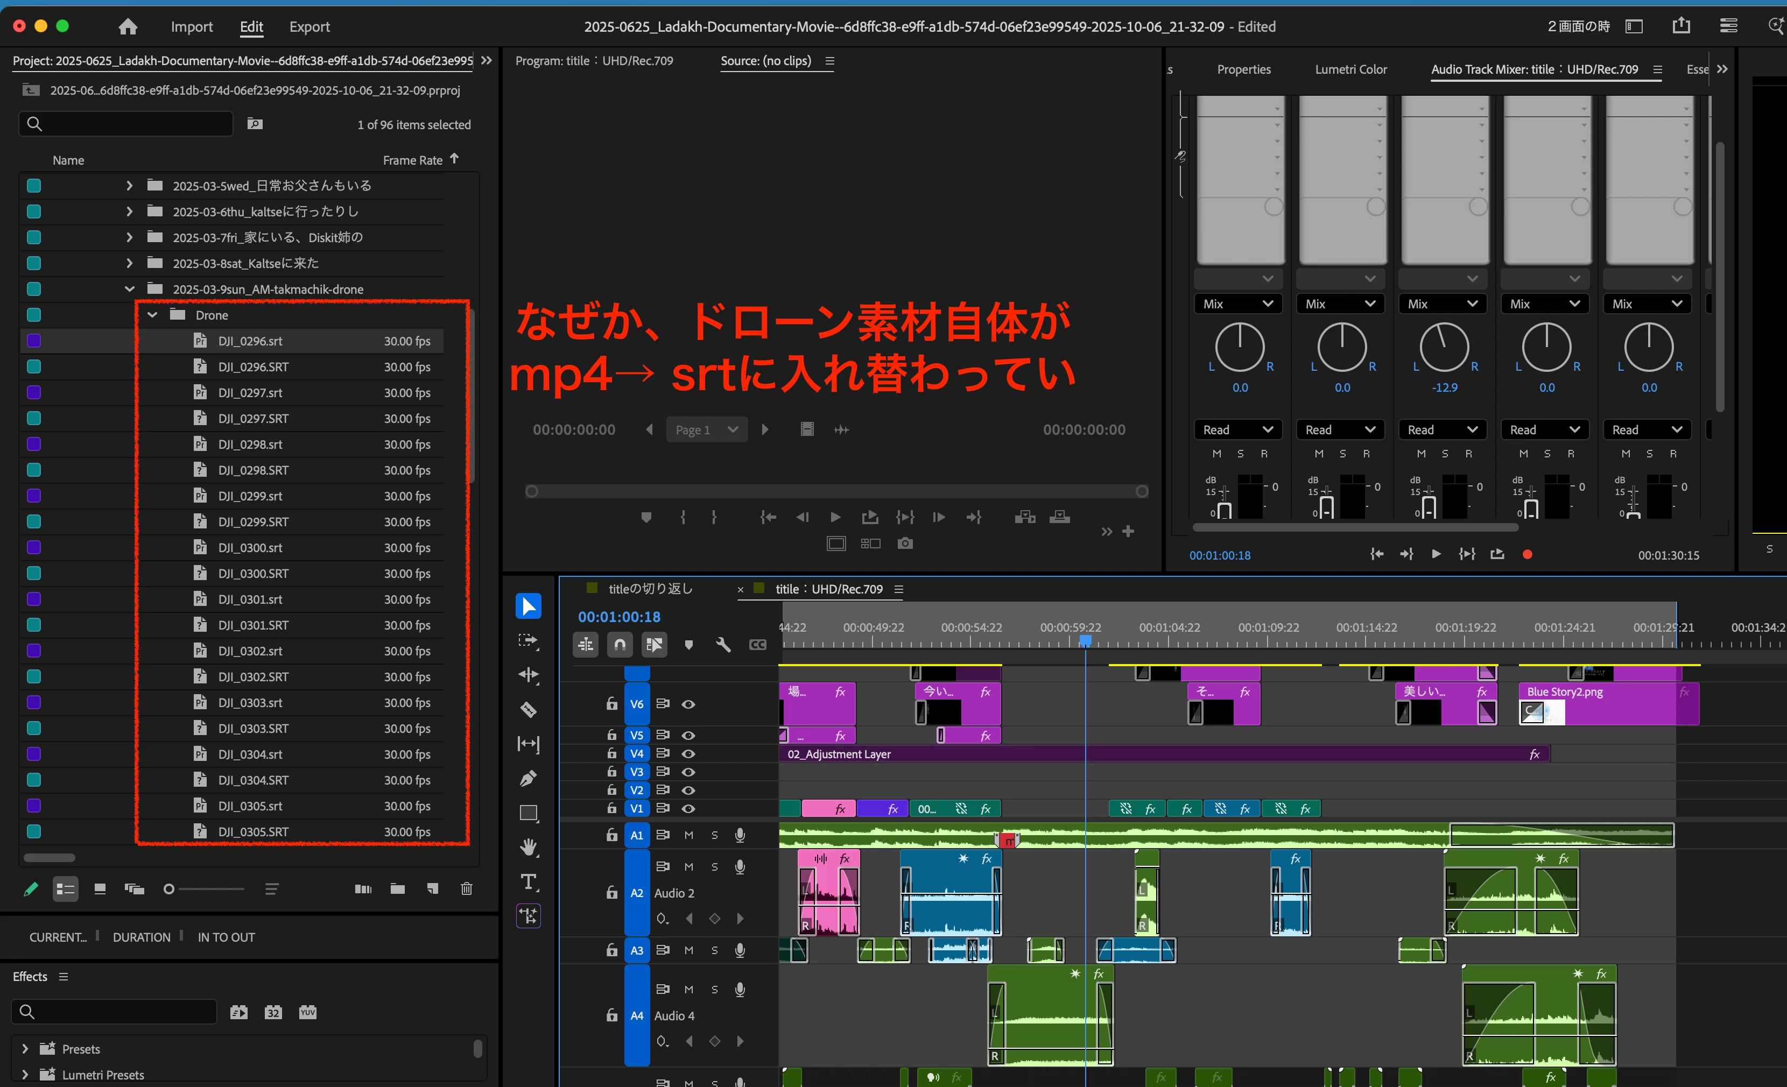Select the Hand tool

point(528,847)
